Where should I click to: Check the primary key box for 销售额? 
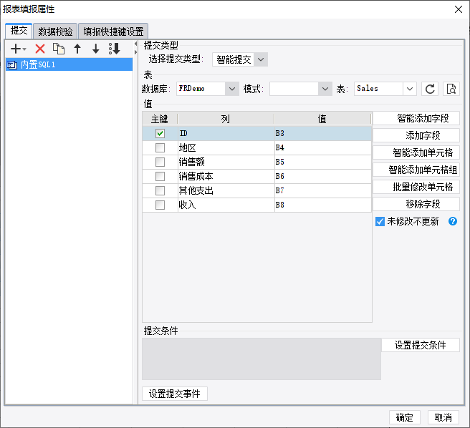point(160,162)
